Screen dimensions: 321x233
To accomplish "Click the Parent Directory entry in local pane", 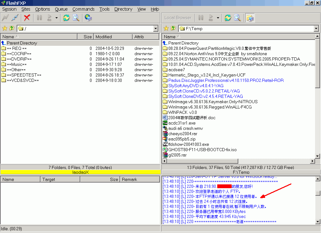I will point(183,43).
